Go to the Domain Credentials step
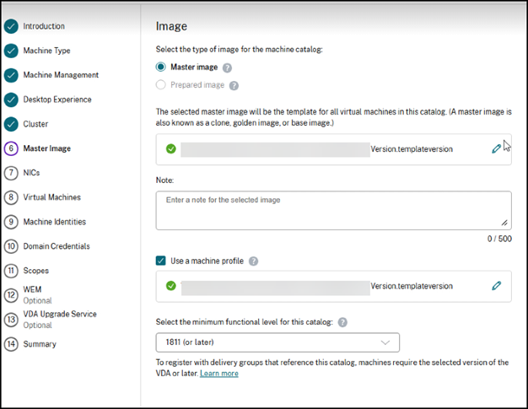Viewport: 528px width, 409px height. pos(57,246)
